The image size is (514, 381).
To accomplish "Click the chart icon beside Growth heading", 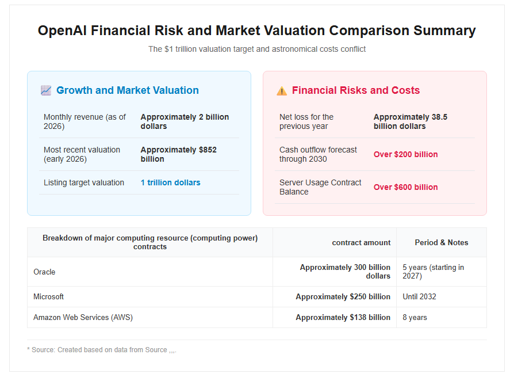I will coord(46,90).
